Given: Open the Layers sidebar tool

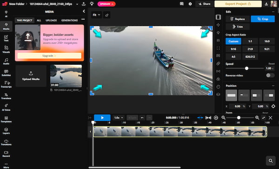Looking at the screenshot, I should 6,131.
